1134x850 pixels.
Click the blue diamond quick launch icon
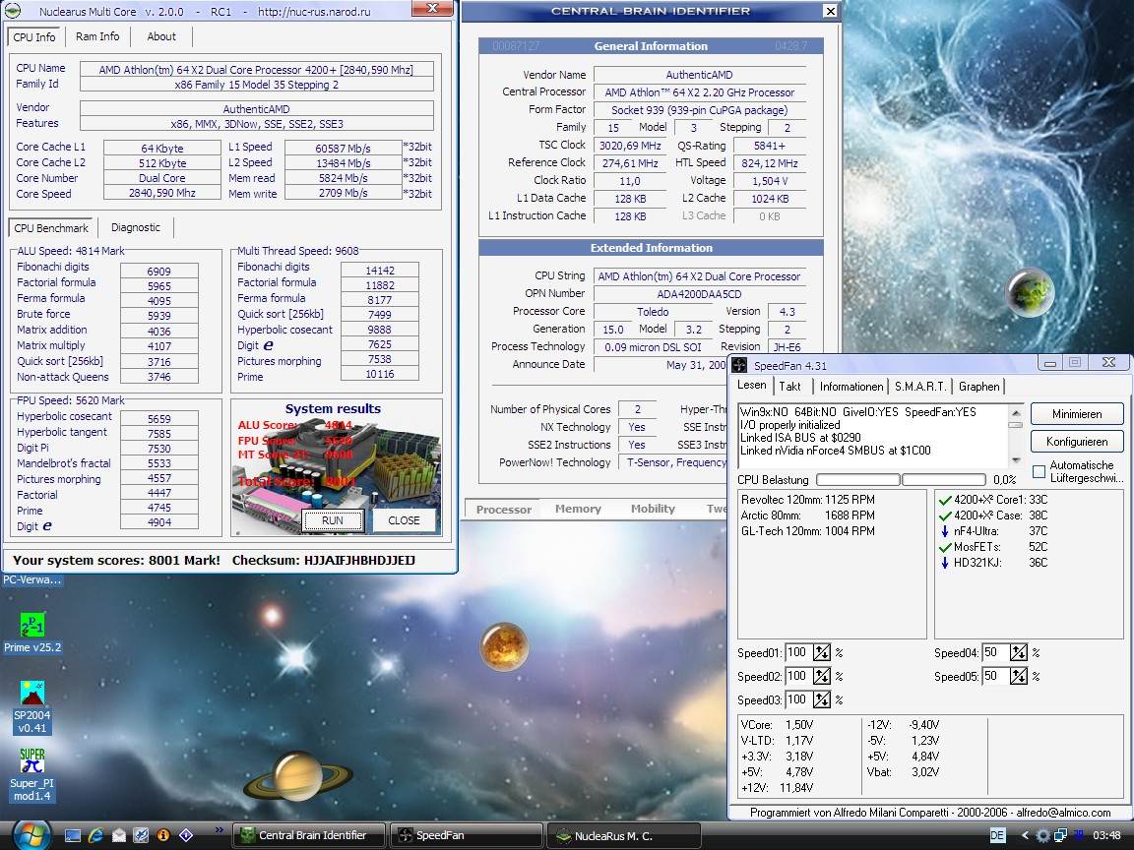point(186,835)
